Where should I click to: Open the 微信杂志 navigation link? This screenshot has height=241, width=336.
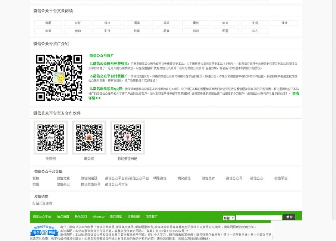63,184
